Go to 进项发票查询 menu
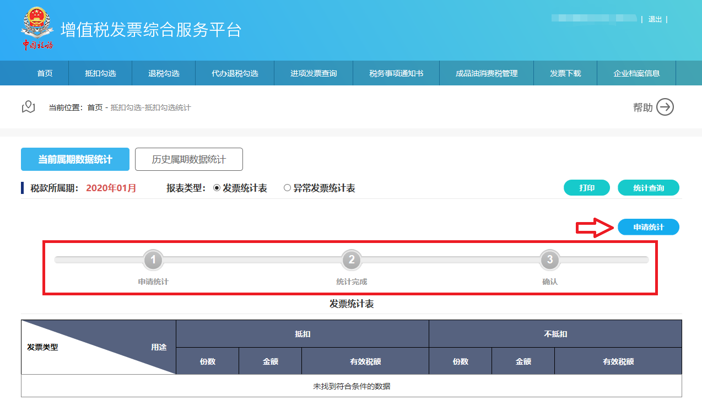The height and width of the screenshot is (416, 702). coord(314,73)
